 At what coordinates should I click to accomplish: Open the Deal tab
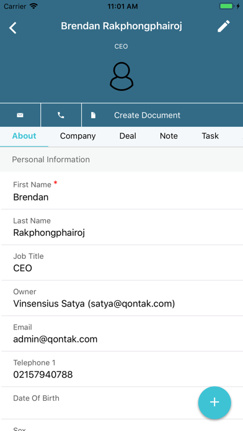[x=128, y=136]
